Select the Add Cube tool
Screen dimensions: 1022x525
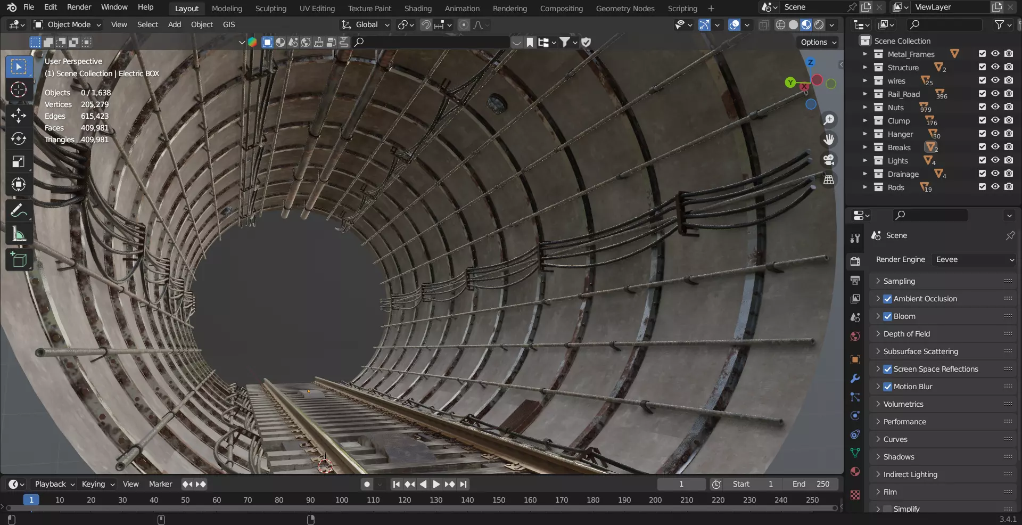coord(19,260)
